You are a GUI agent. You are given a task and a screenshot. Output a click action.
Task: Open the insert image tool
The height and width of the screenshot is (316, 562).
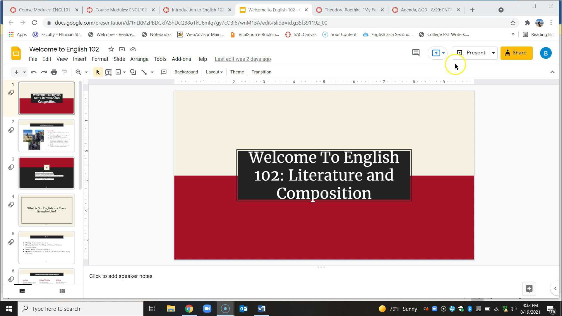[x=118, y=72]
